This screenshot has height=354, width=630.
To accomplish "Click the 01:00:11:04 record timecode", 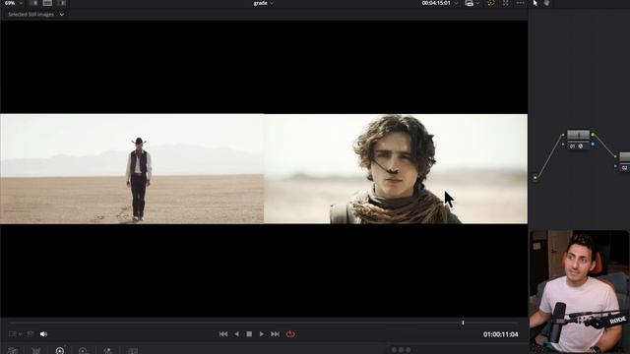I will [x=501, y=334].
